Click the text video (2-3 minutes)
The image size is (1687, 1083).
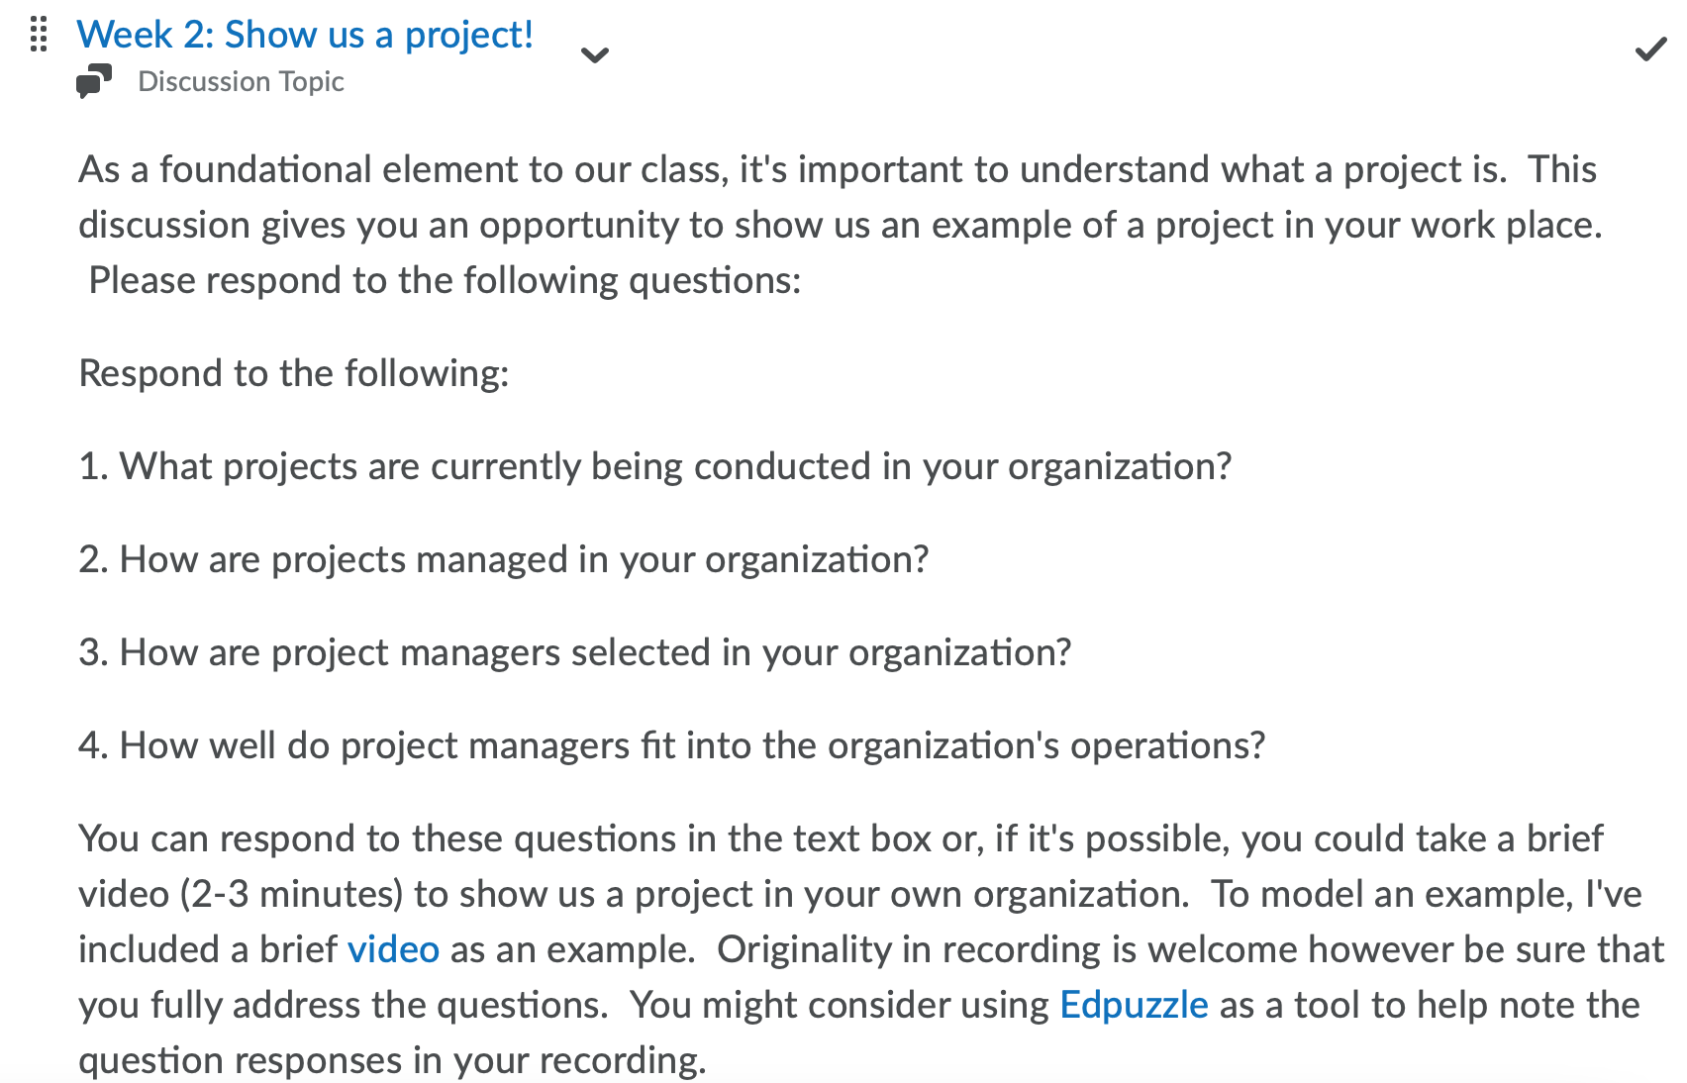(x=241, y=894)
